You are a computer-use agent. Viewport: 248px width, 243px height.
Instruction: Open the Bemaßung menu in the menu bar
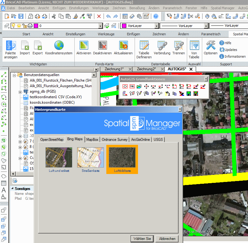click(138, 8)
